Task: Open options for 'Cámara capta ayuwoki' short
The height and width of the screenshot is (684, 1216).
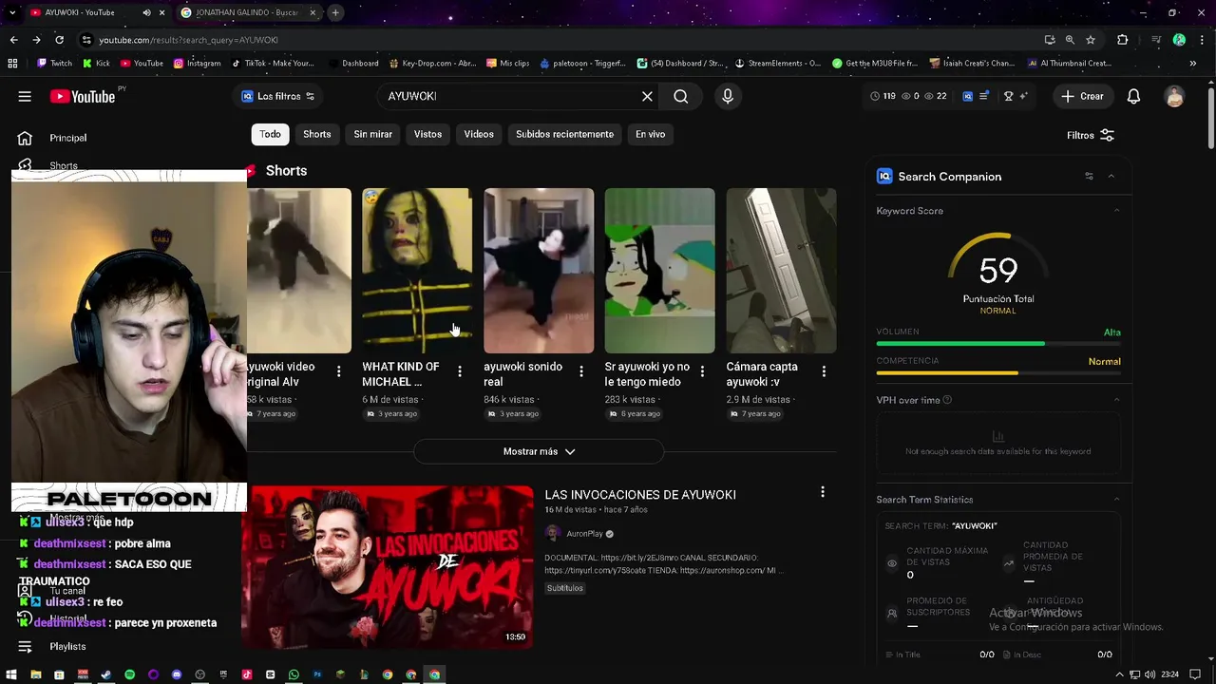Action: [824, 371]
